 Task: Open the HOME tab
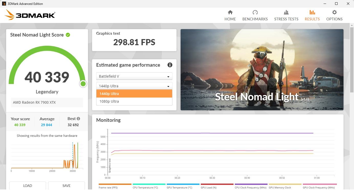click(x=230, y=15)
